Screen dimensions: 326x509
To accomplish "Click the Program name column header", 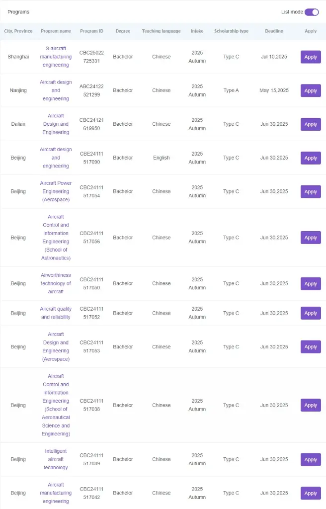I will [x=56, y=31].
